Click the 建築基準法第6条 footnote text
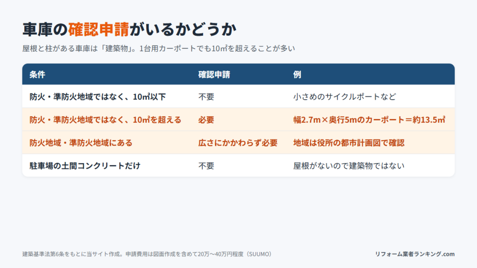The image size is (477, 268). [148, 254]
